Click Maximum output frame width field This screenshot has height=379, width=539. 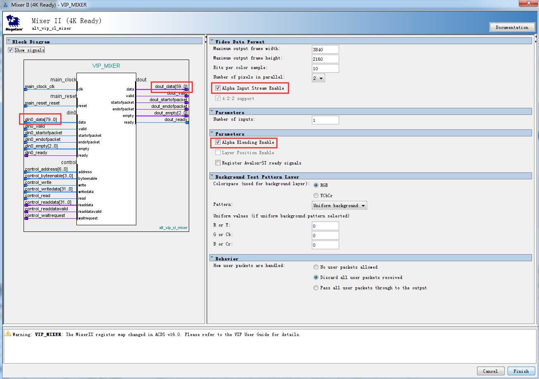tap(325, 49)
